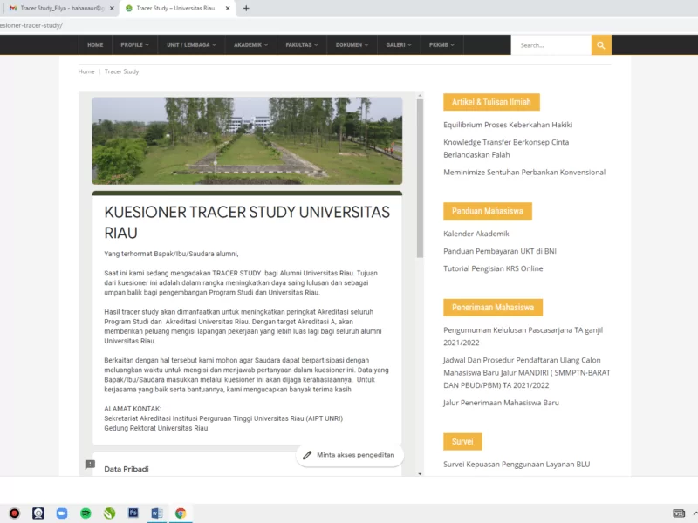Expand the PROFILE menu dropdown
698x523 pixels.
pos(135,45)
